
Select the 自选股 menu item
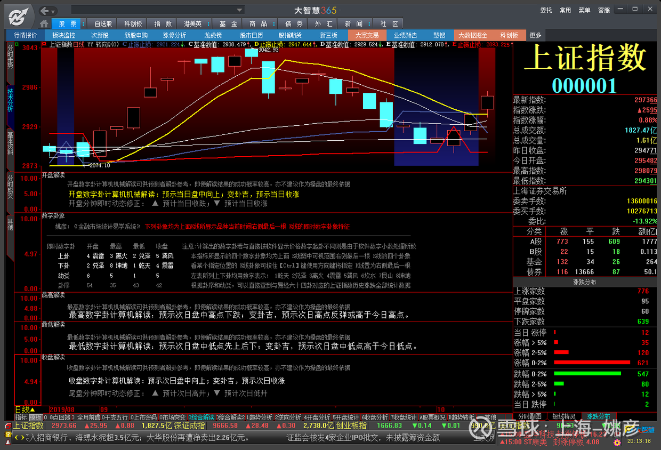point(103,24)
